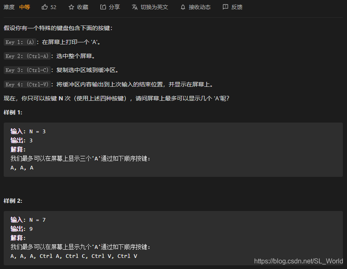Switch language by clicking 切换为英文

pos(154,7)
